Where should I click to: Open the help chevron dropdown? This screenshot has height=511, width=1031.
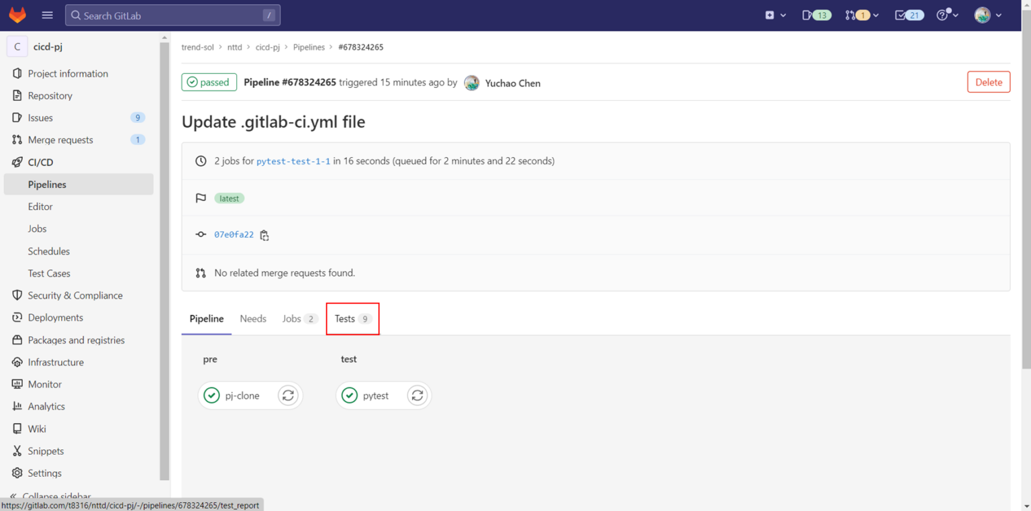[954, 14]
